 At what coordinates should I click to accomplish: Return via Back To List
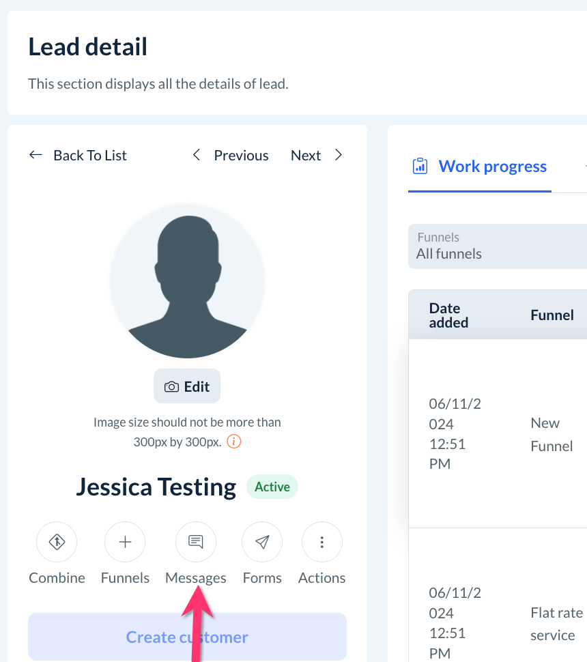(78, 156)
